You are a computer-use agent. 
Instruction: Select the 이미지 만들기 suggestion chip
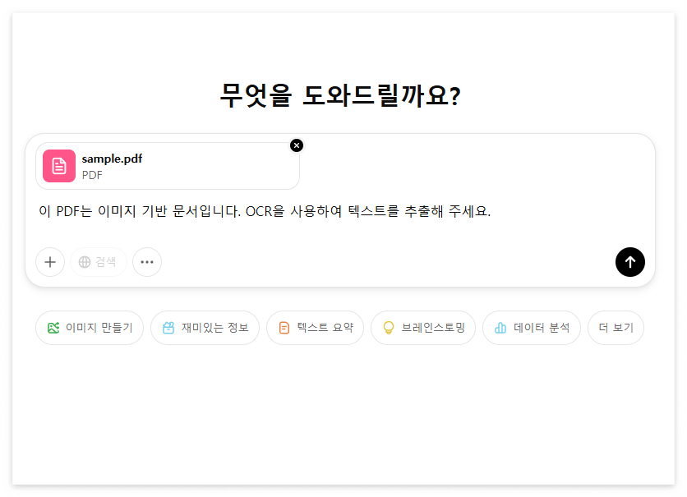[90, 327]
